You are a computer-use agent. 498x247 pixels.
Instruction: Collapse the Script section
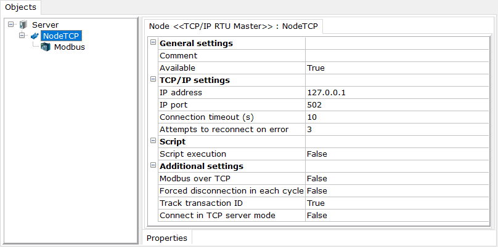153,141
